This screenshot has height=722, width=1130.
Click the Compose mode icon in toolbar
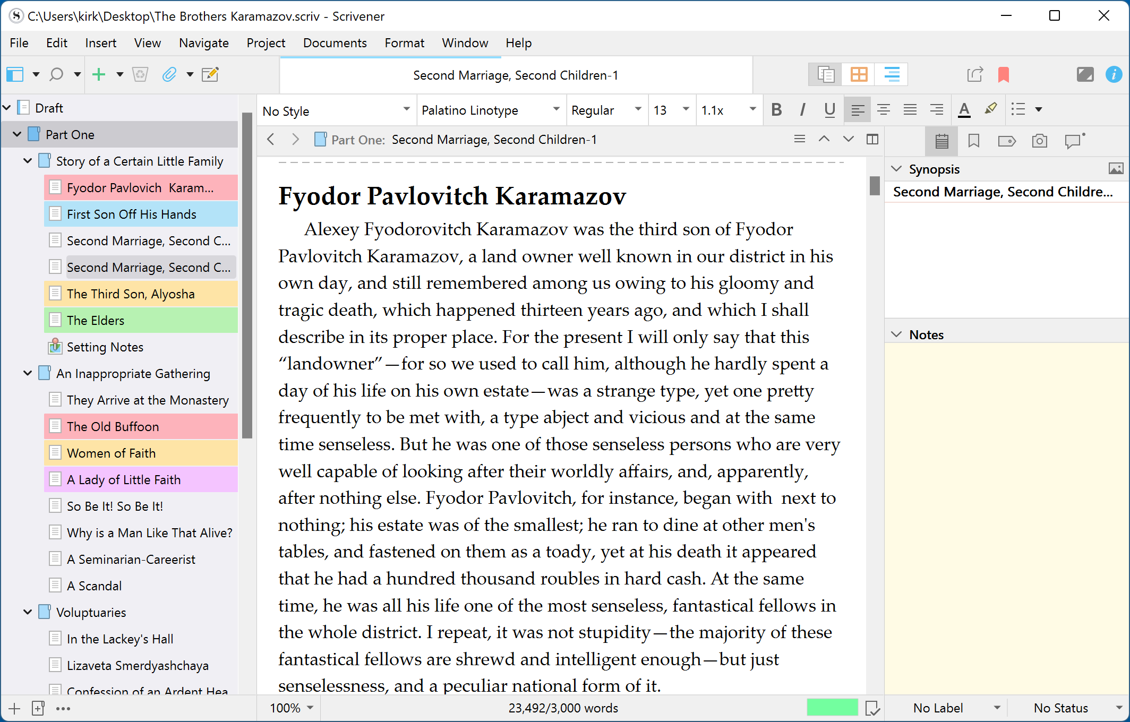coord(1084,74)
